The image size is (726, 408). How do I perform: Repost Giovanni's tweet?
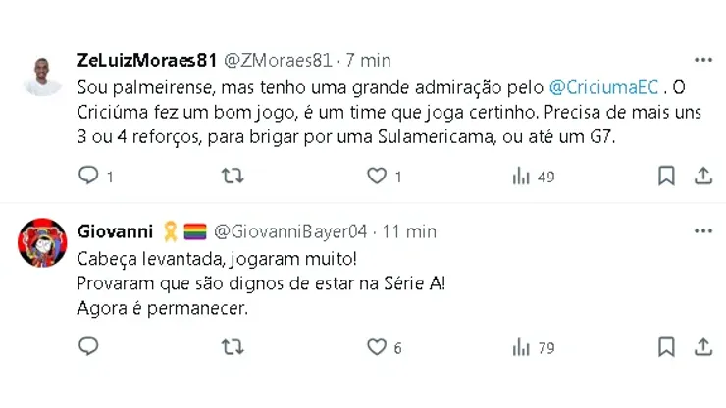point(233,347)
